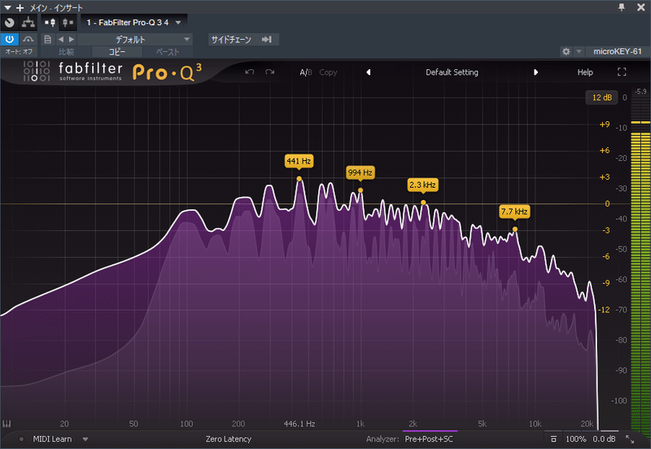Click the 994 Hz peak label
The height and width of the screenshot is (449, 651).
360,172
